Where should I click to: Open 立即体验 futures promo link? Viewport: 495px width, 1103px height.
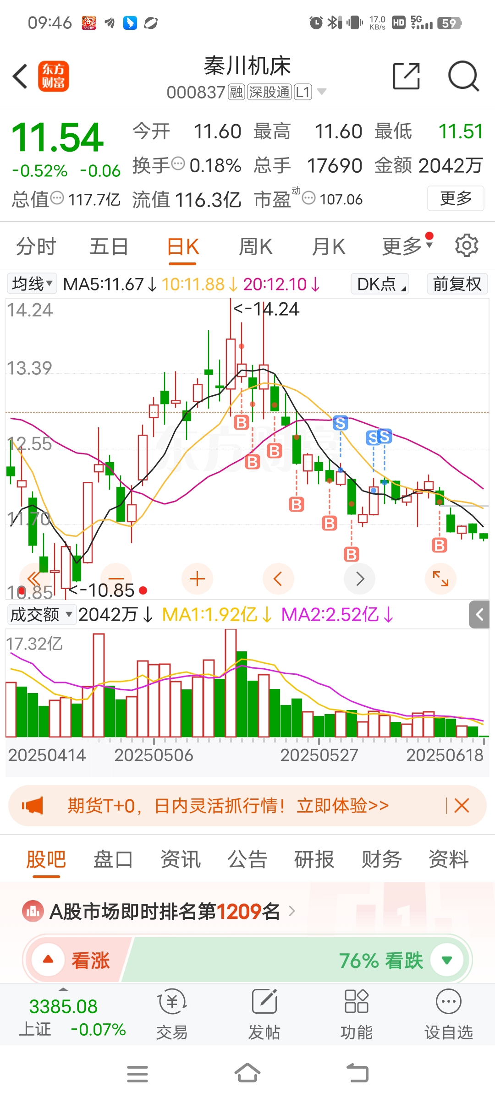pyautogui.click(x=343, y=805)
